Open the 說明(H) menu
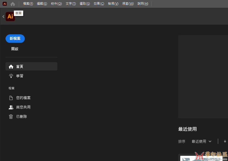This screenshot has width=228, height=161. coord(143,4)
